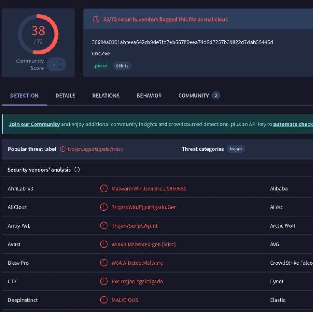Vote up on the Community Score control
This screenshot has height=312, width=313.
click(x=60, y=62)
